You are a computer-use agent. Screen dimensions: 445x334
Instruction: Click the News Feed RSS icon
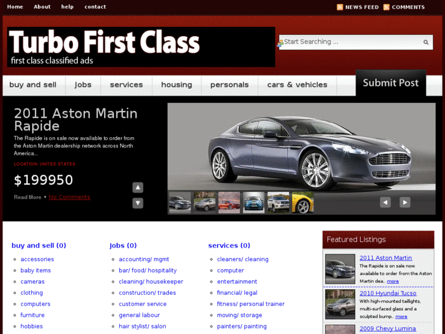pos(340,7)
